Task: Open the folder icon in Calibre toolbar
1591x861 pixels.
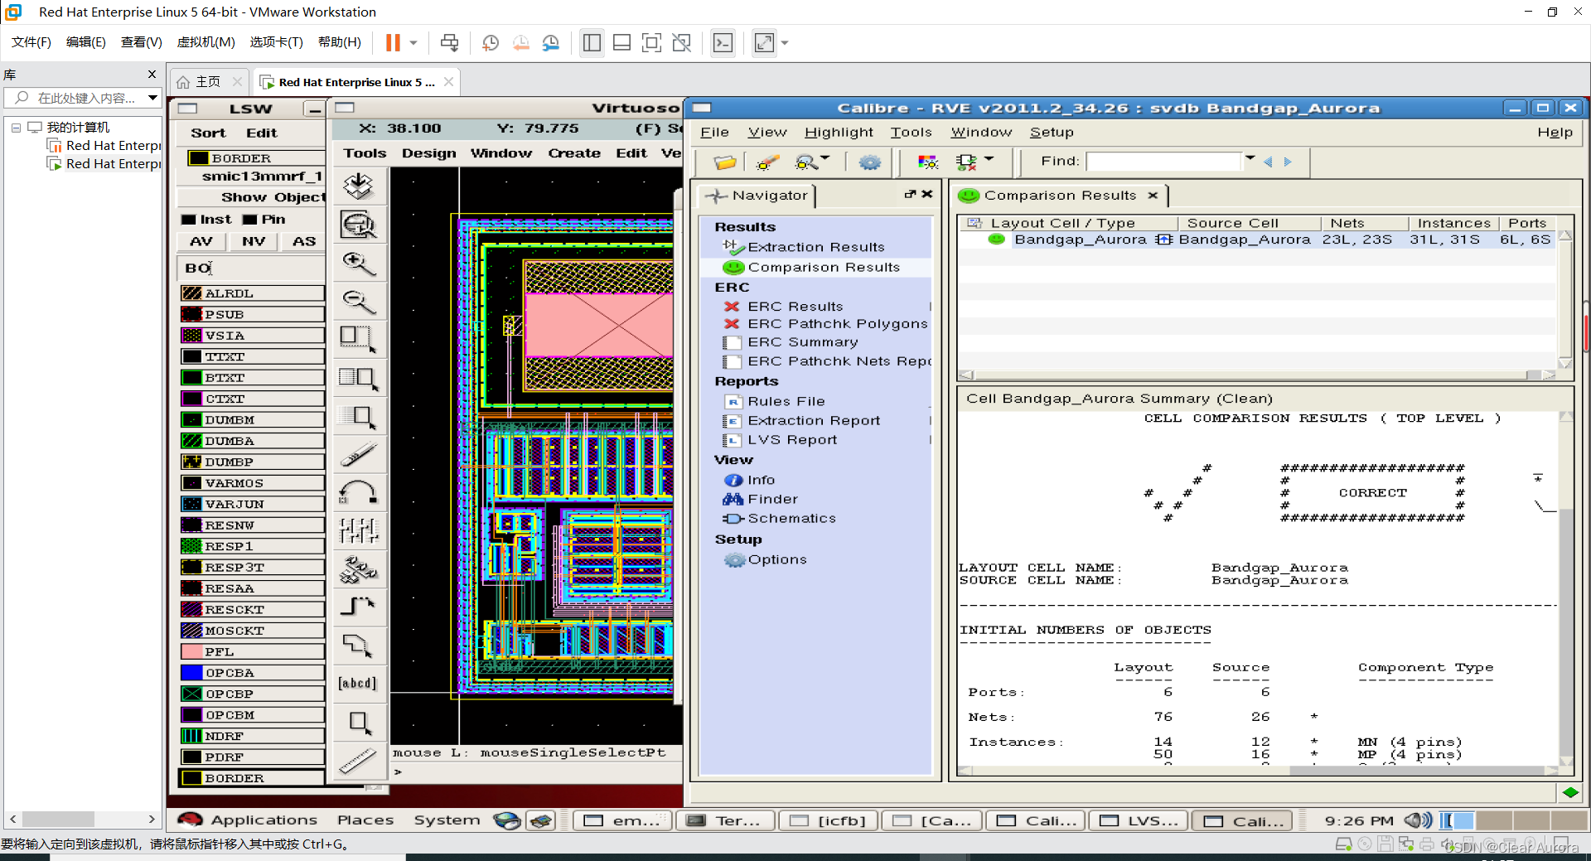Action: pos(724,162)
